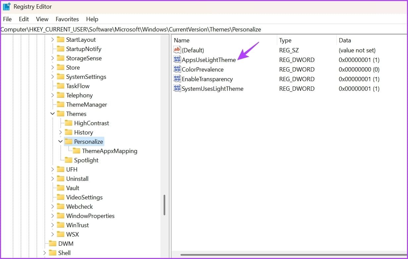Image resolution: width=408 pixels, height=259 pixels.
Task: Click the StartupNotify folder icon
Action: coord(61,49)
